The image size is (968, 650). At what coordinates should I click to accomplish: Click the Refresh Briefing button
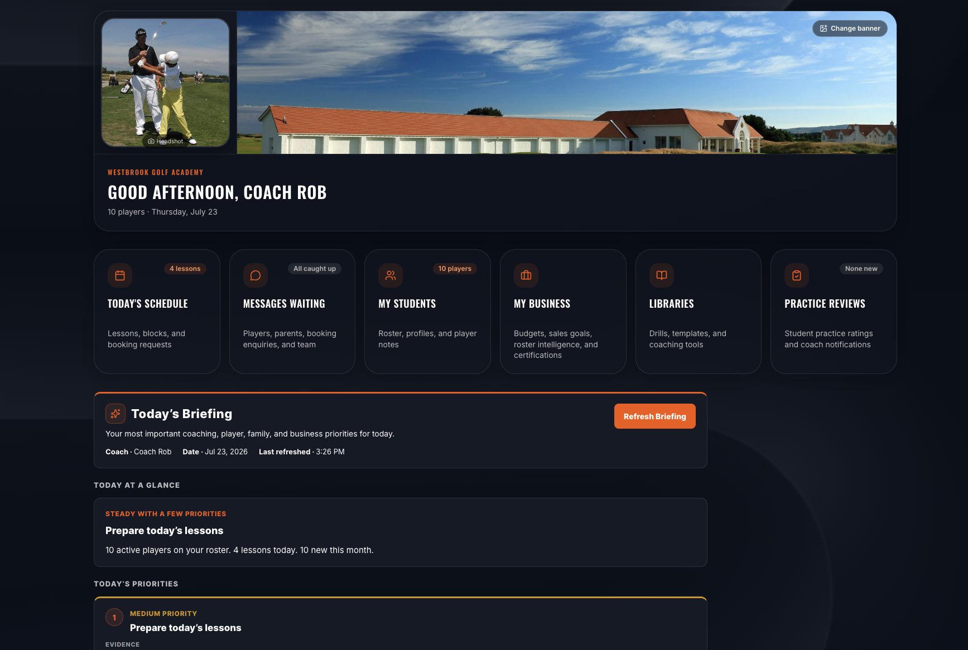(655, 416)
